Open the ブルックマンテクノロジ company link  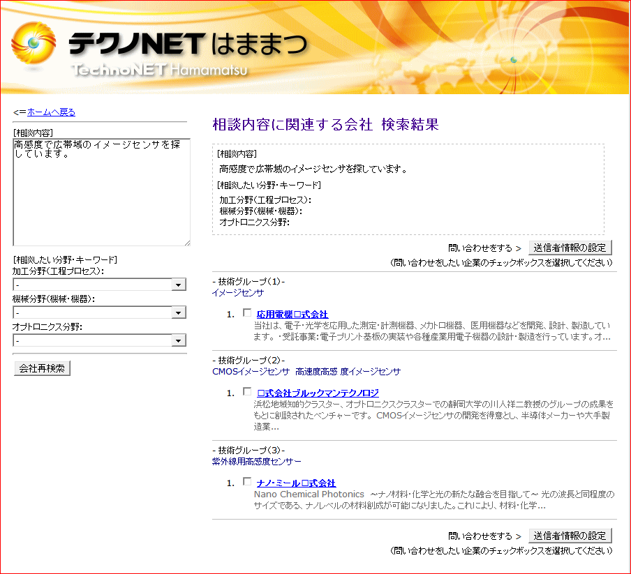318,393
